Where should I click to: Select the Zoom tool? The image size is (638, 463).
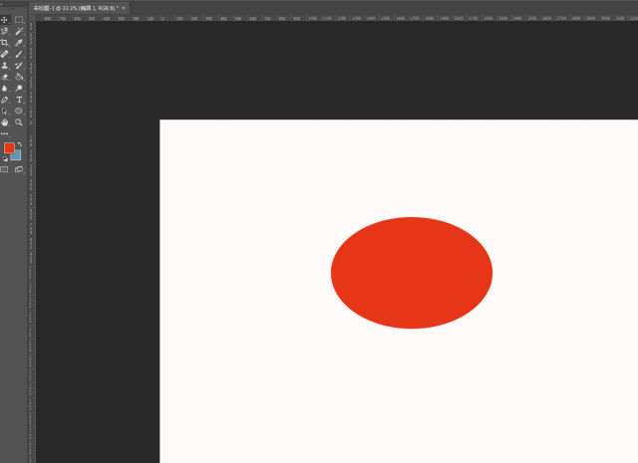(x=19, y=121)
